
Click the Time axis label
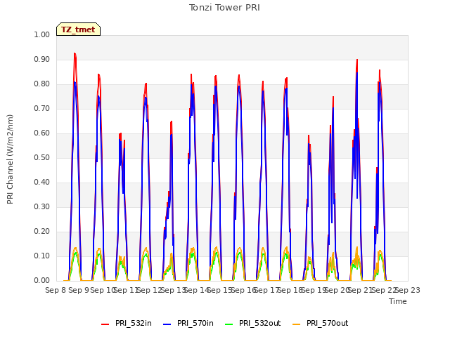click(398, 301)
